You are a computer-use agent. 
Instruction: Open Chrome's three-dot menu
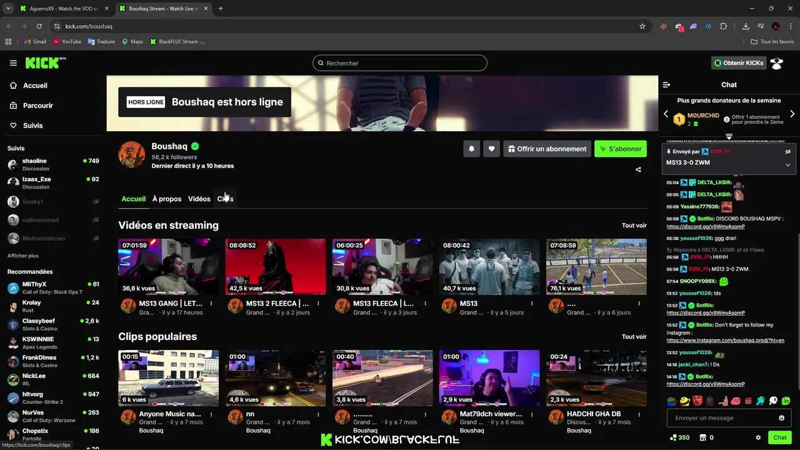[x=790, y=26]
